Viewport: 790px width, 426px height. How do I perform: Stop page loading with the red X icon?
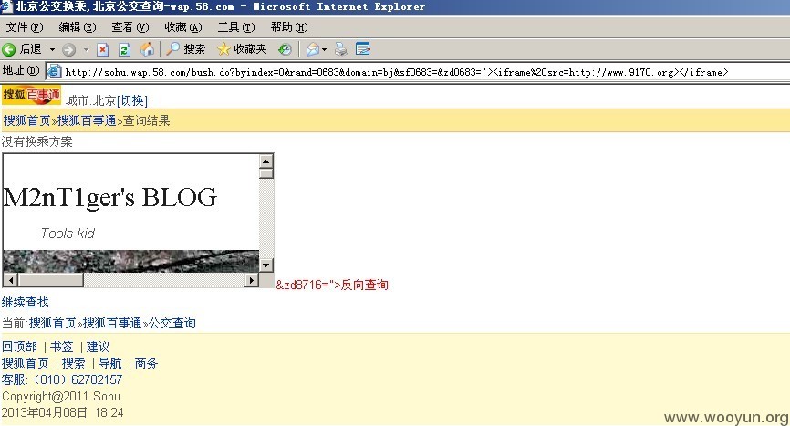pyautogui.click(x=103, y=49)
